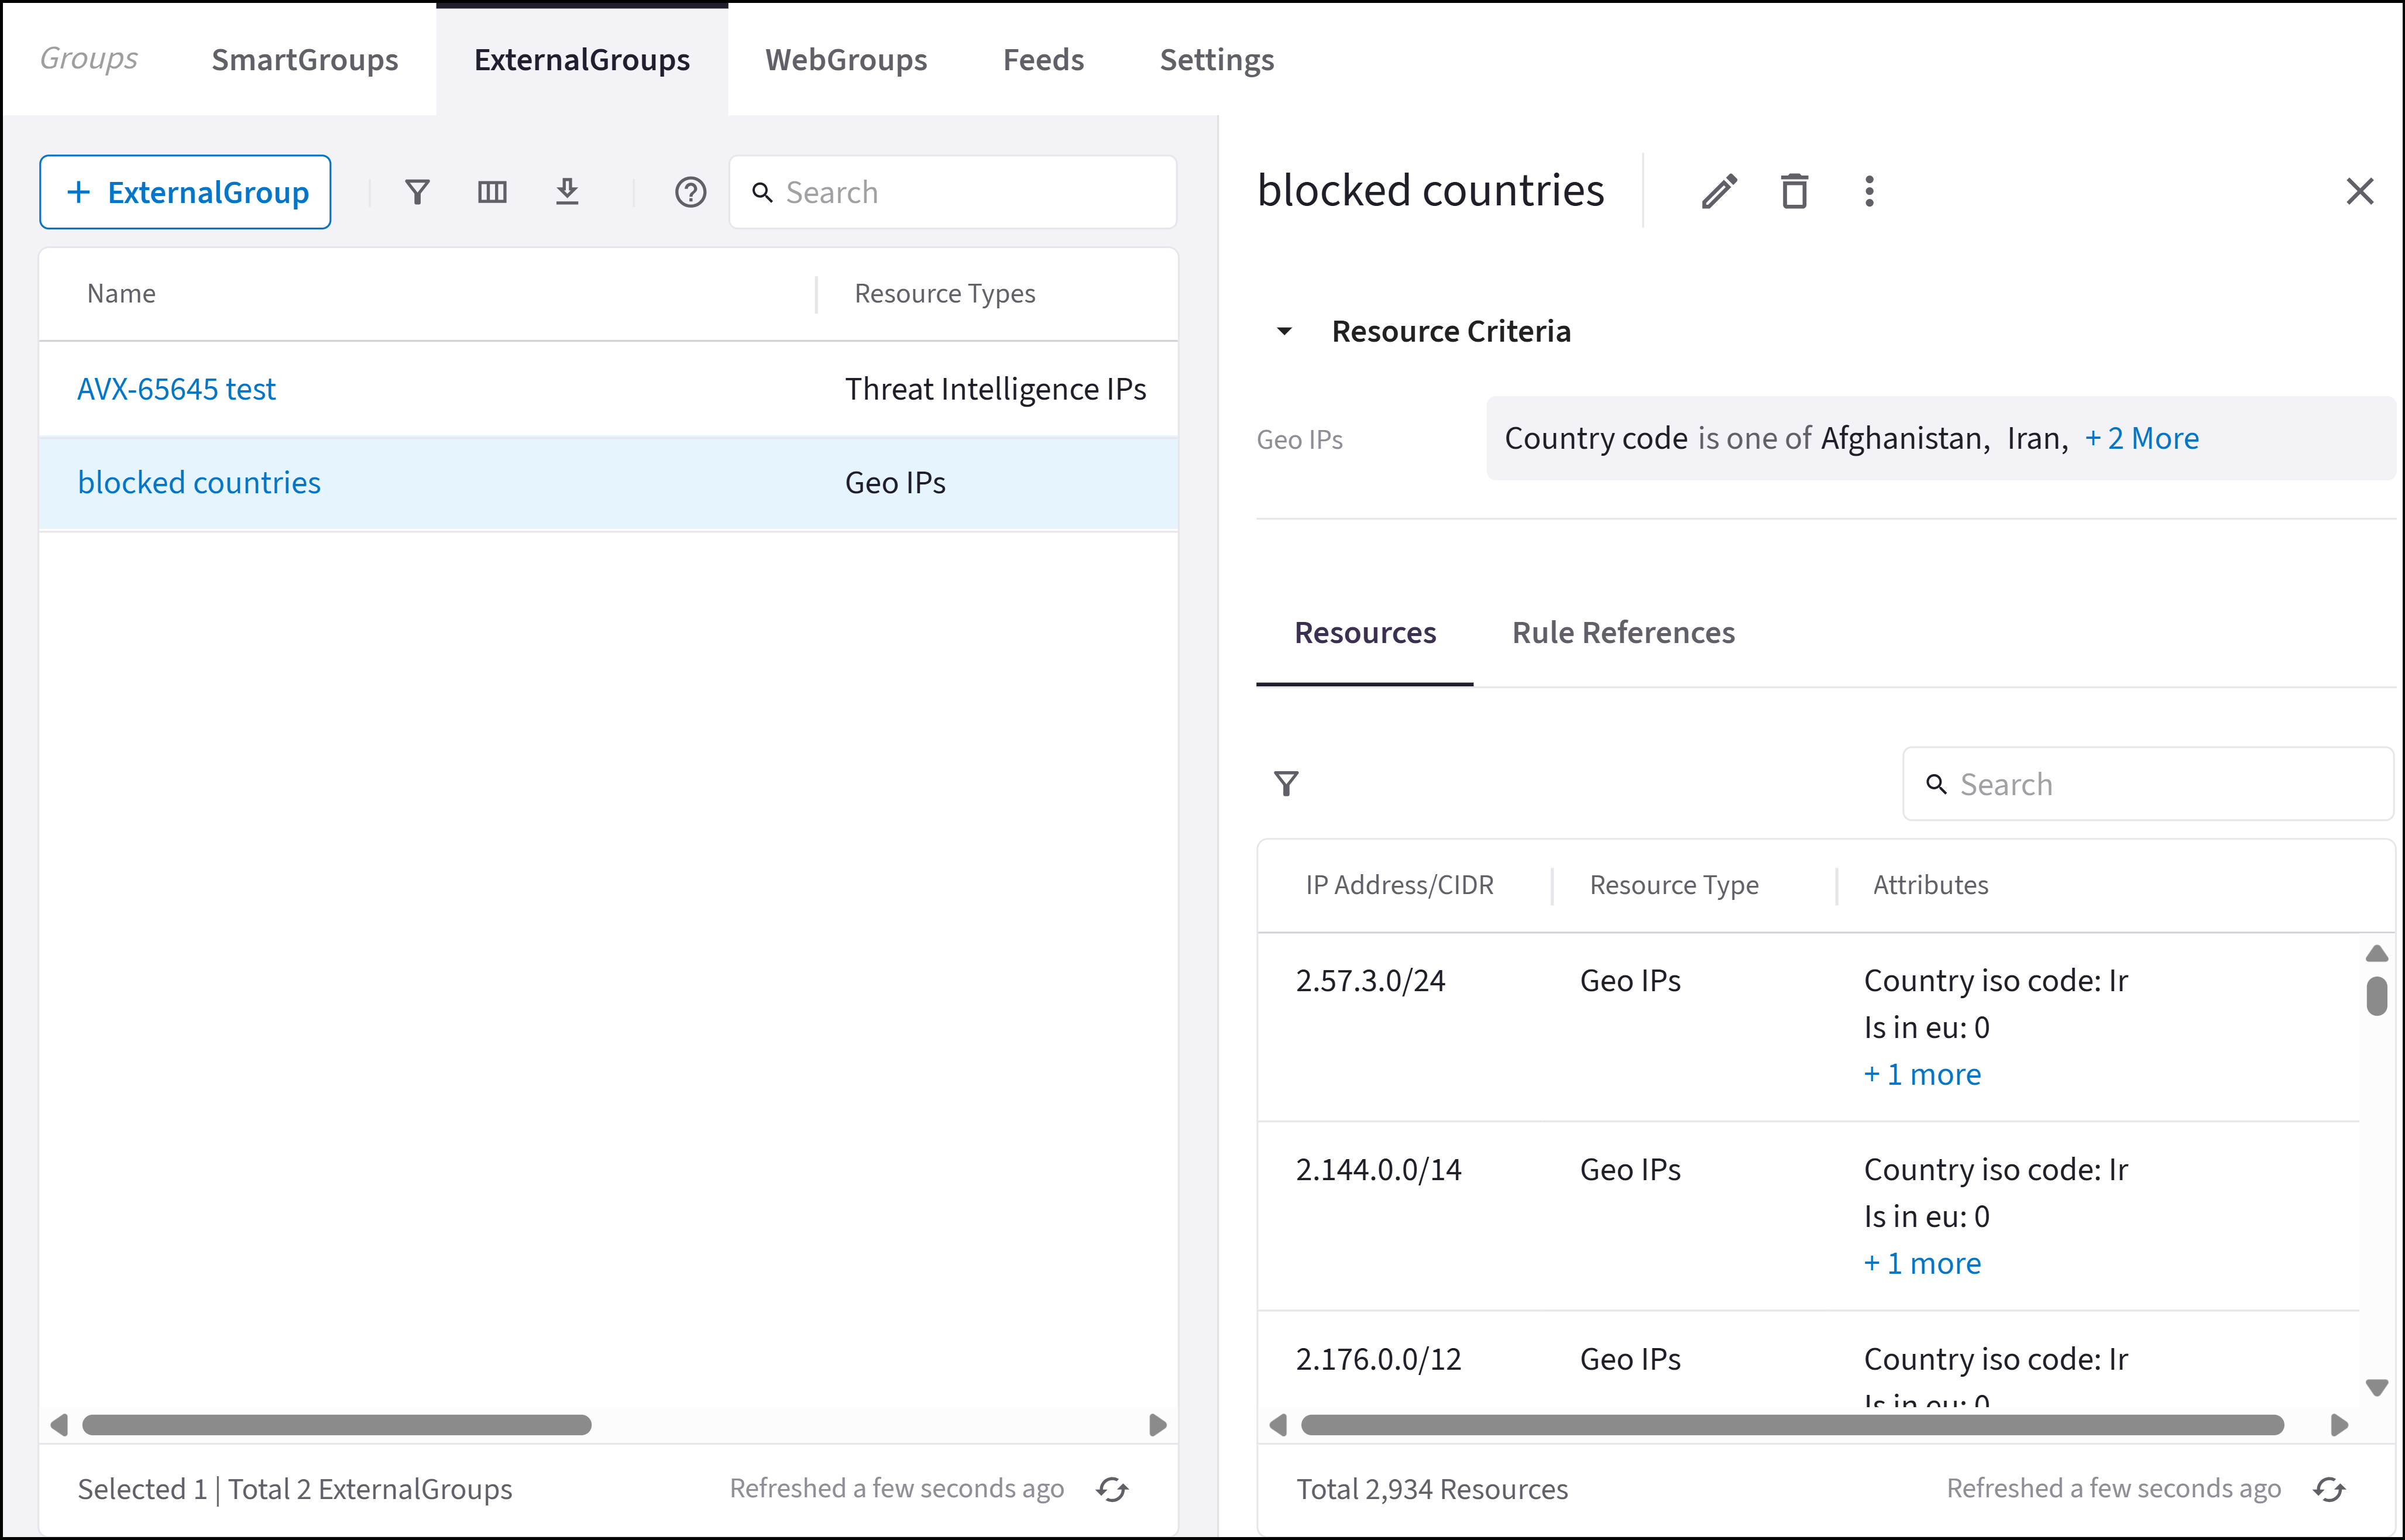Open the help question mark icon

pyautogui.click(x=690, y=192)
